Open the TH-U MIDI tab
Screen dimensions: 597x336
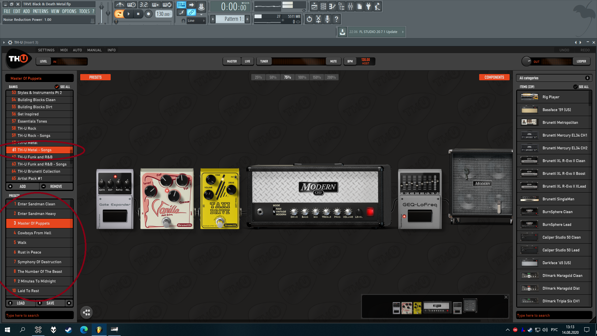(x=64, y=50)
